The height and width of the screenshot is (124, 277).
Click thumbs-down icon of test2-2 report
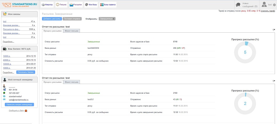[274, 81]
